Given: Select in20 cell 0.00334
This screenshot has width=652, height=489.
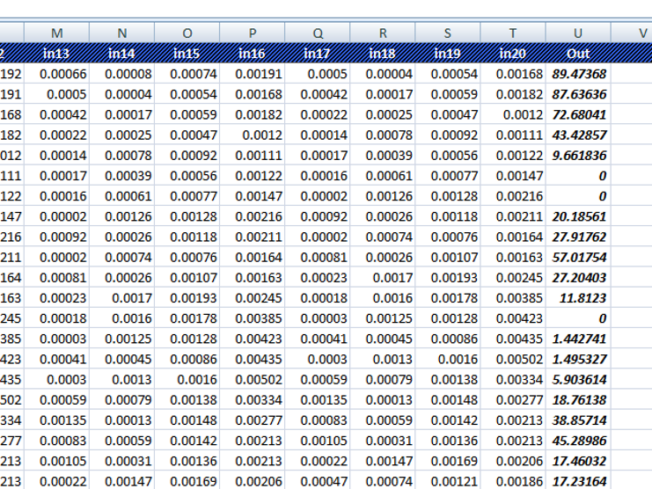Looking at the screenshot, I should tap(513, 379).
